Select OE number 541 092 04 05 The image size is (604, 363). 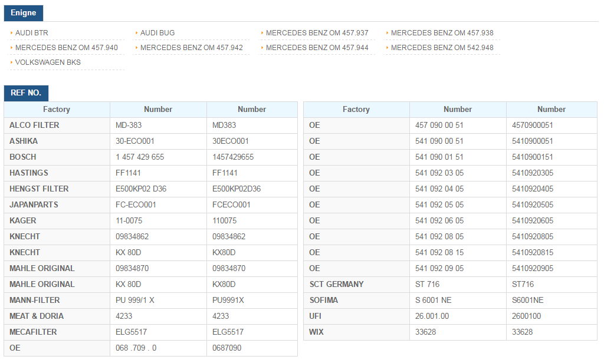click(439, 189)
